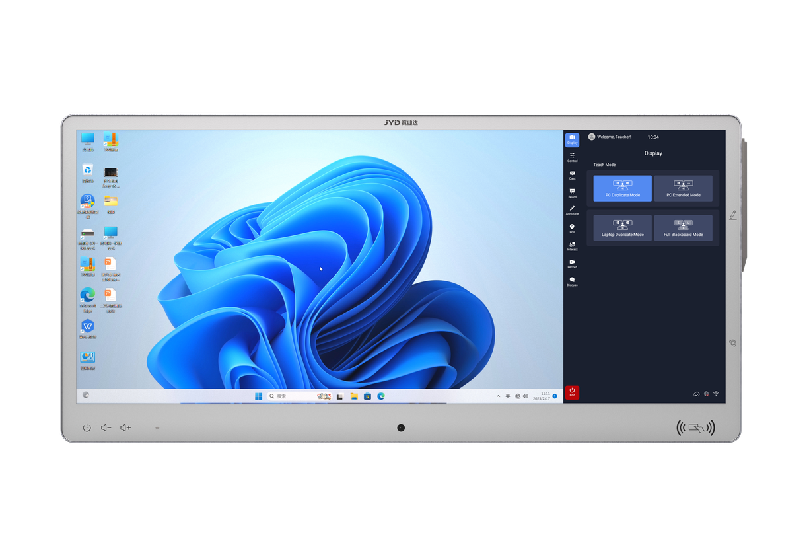Click the Welcome, Teacher! greeting

point(614,137)
